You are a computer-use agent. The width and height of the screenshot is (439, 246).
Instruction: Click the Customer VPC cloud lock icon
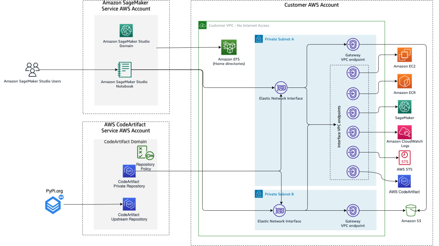tap(203, 25)
